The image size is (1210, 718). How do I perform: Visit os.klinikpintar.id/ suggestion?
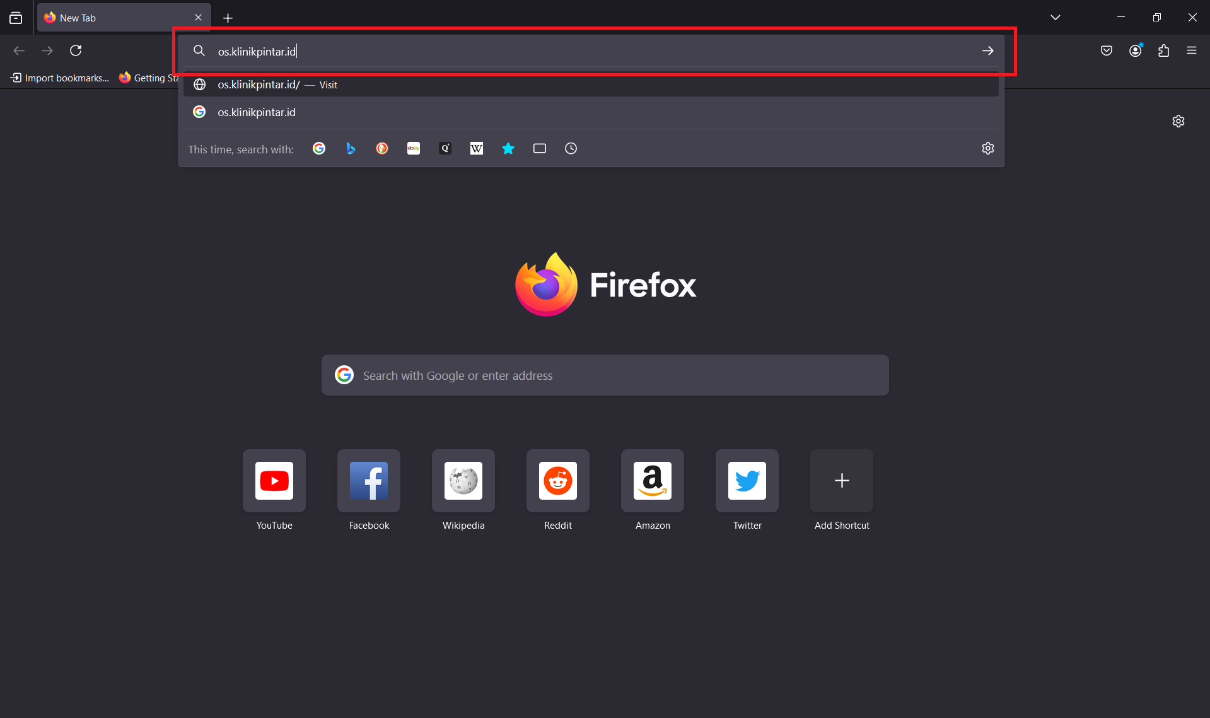click(x=591, y=85)
